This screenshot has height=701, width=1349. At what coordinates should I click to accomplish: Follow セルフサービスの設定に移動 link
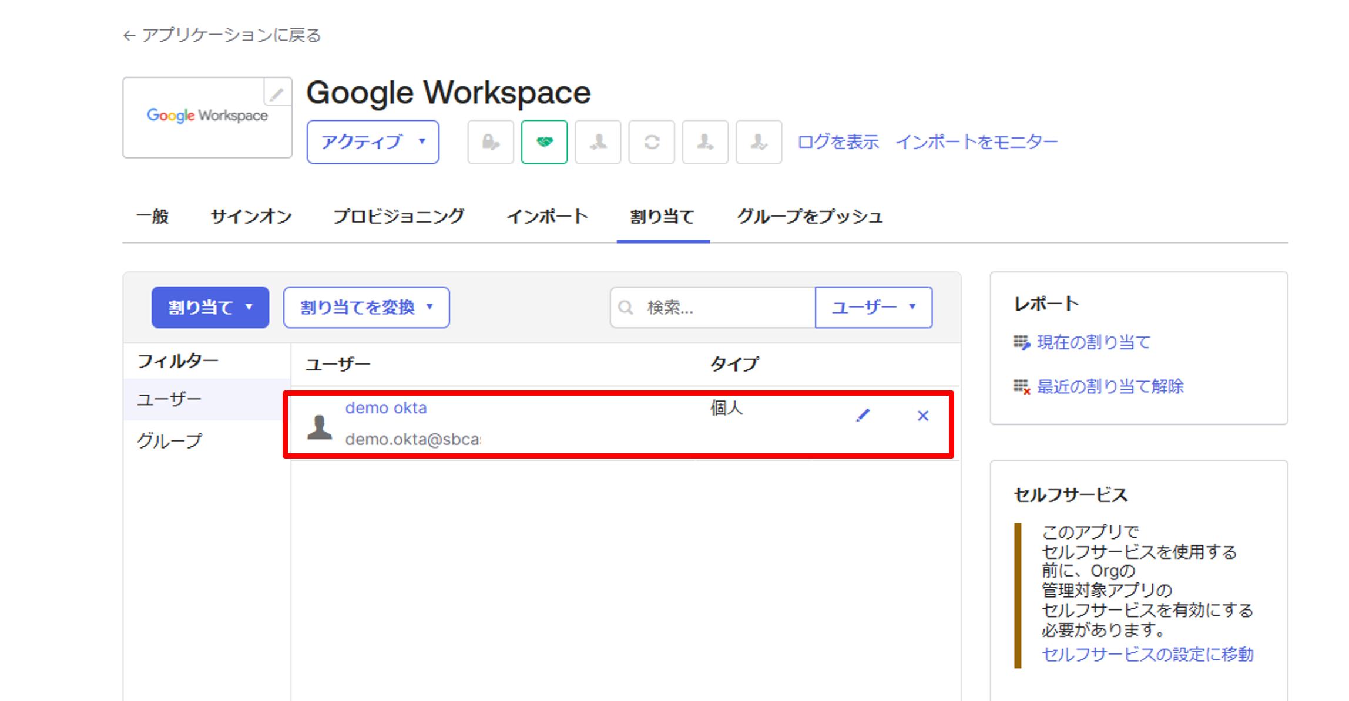(x=1147, y=654)
